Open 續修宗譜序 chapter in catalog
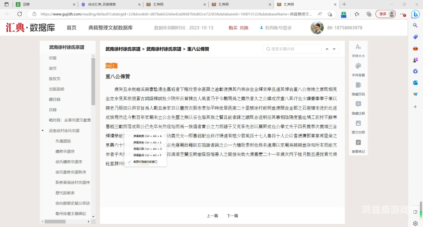423x227 pixels. click(65, 152)
